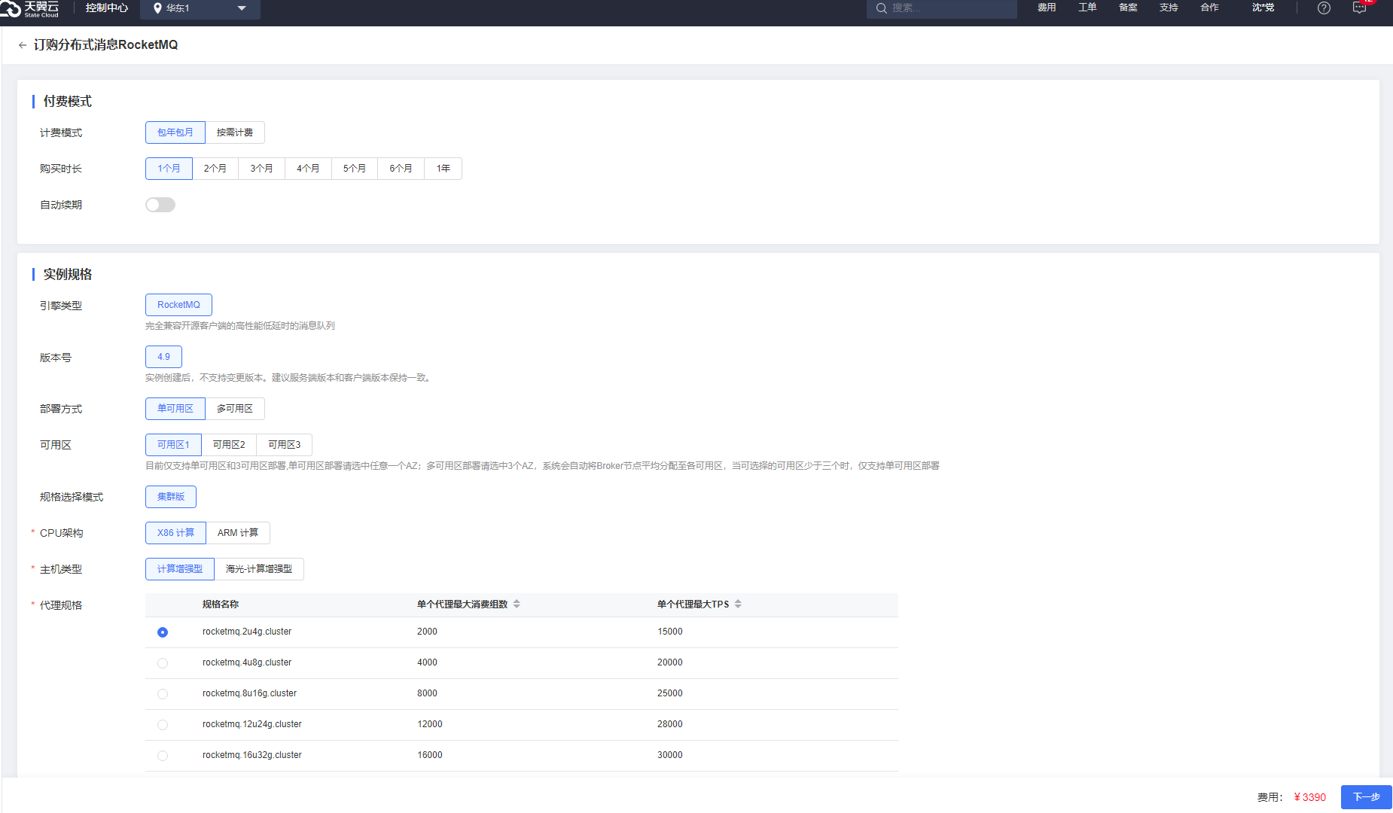1393x813 pixels.
Task: Open the 工单 menu
Action: [1087, 8]
